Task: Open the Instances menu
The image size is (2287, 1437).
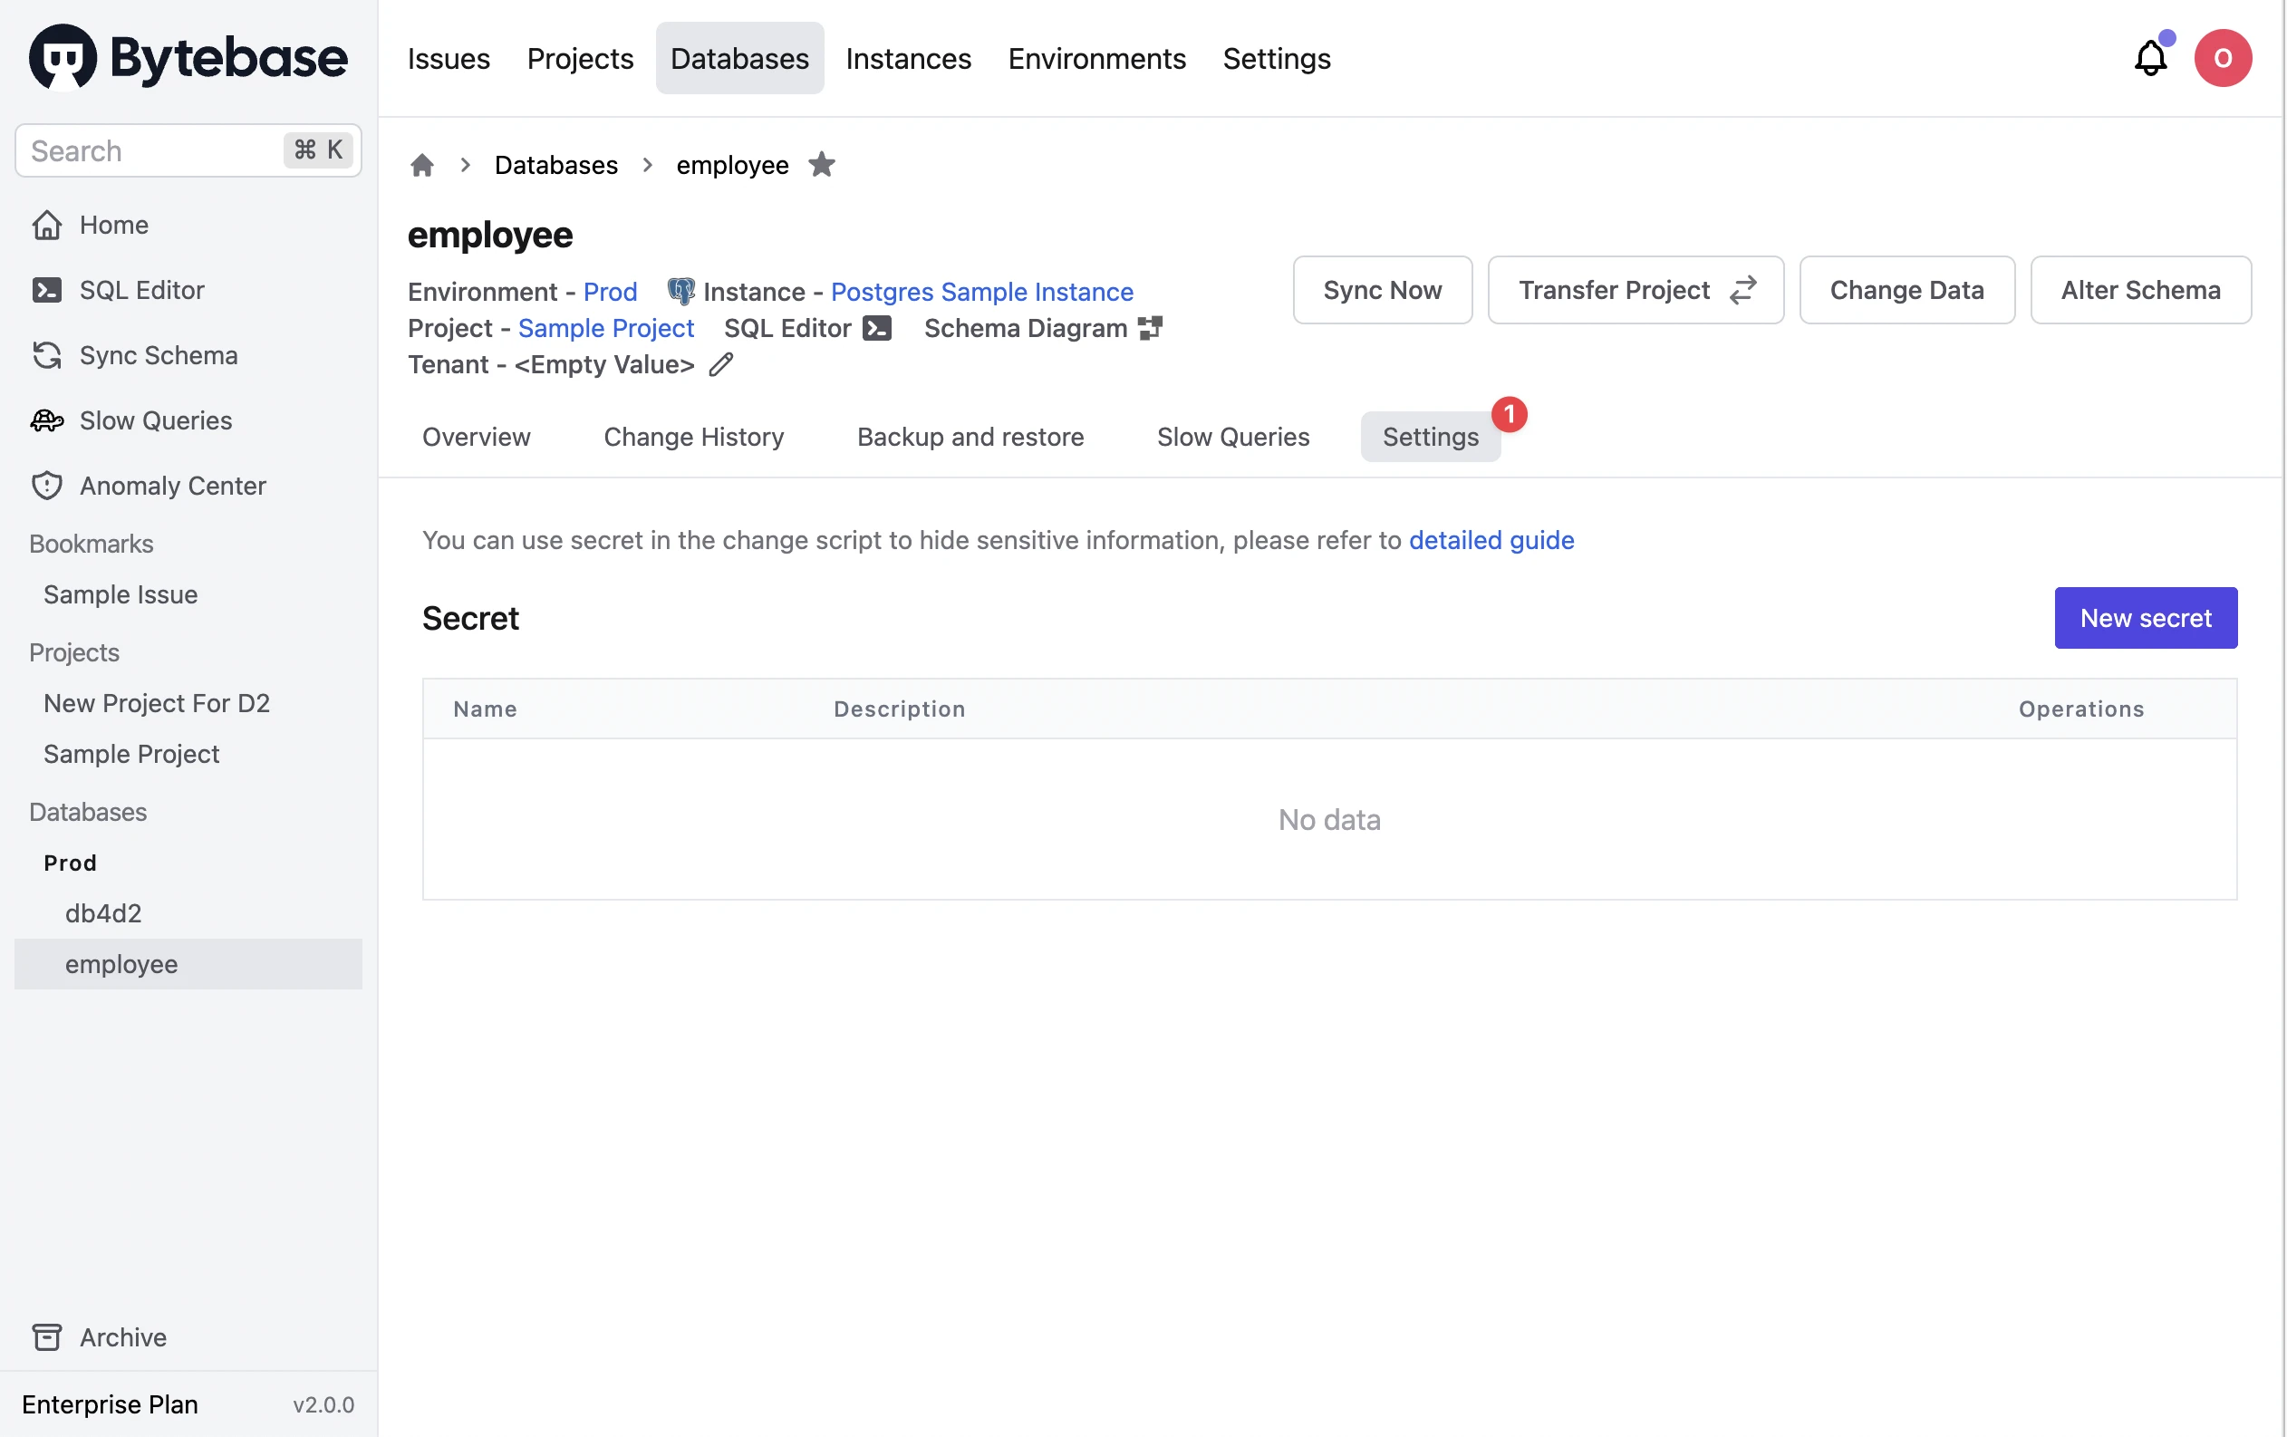Action: click(x=908, y=58)
